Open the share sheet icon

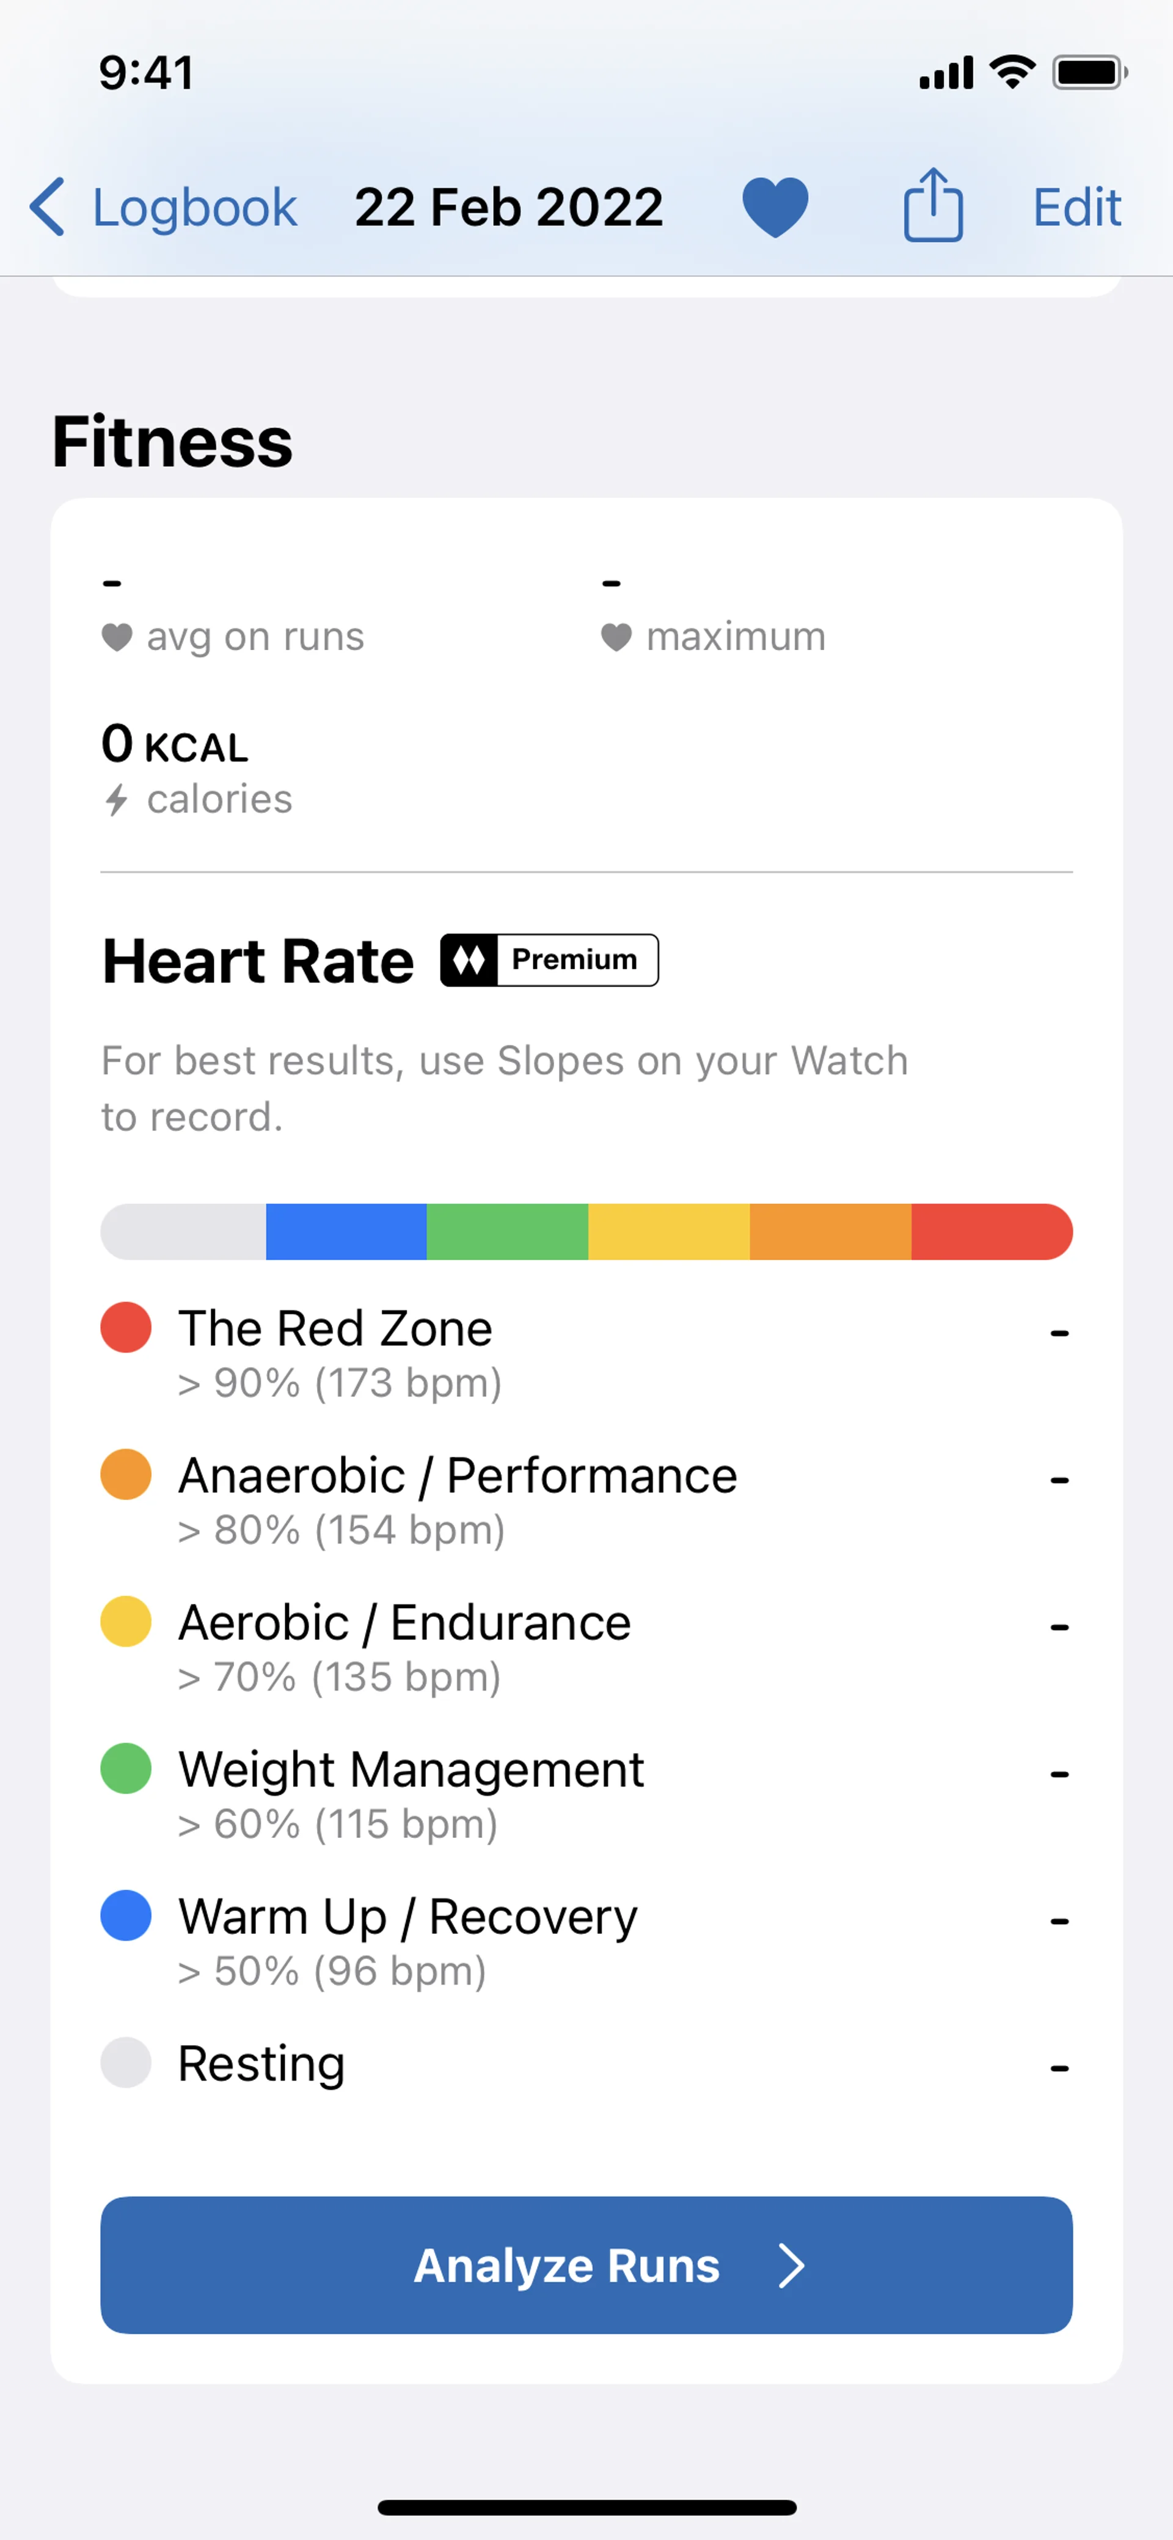click(932, 205)
